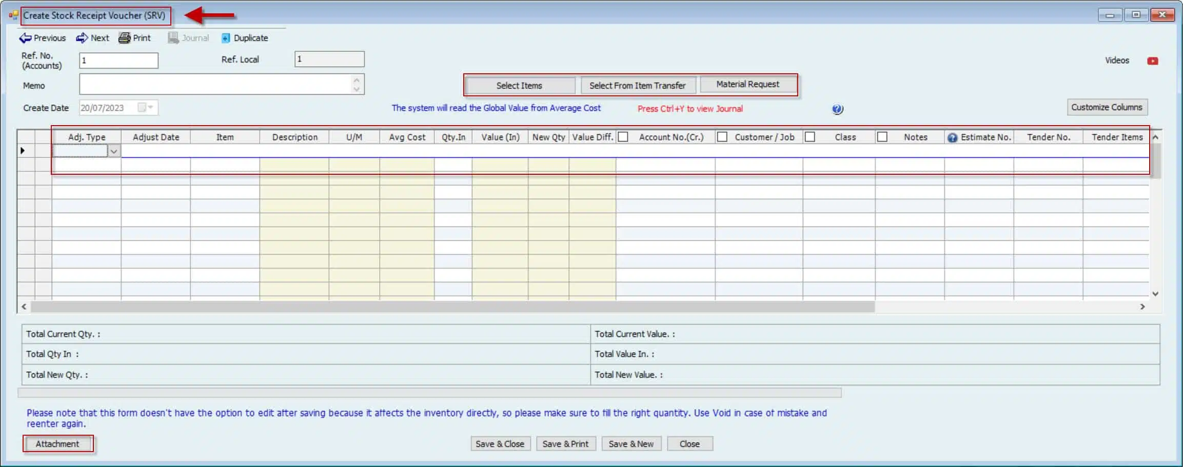
Task: Click the application icon in title bar
Action: (13, 15)
